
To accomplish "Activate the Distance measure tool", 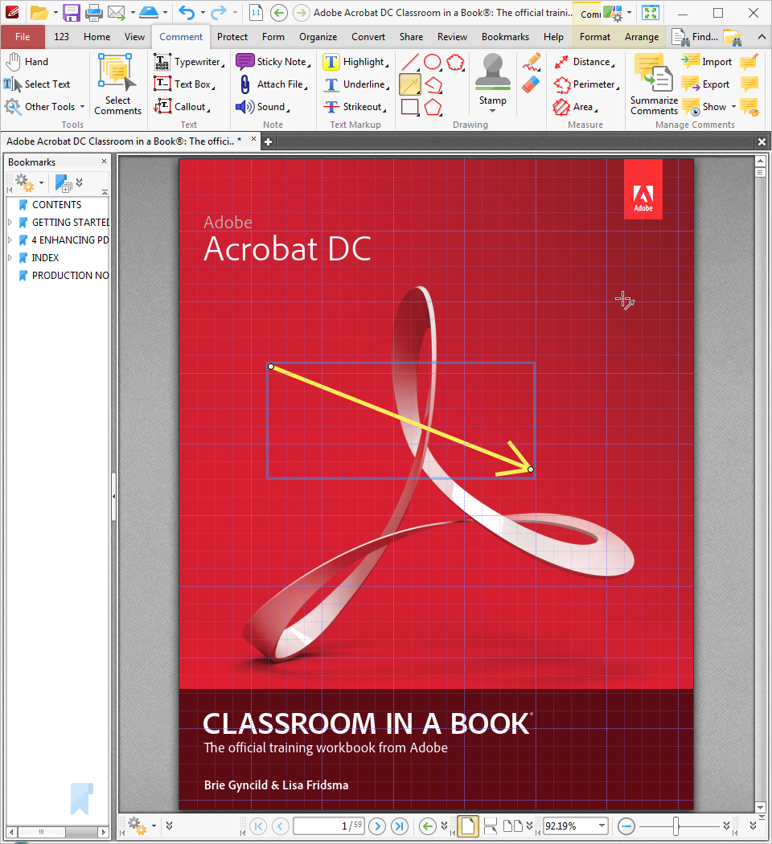I will [585, 62].
